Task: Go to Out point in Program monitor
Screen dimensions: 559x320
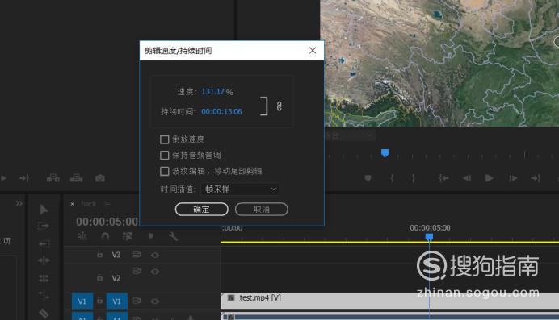Action: [x=536, y=178]
